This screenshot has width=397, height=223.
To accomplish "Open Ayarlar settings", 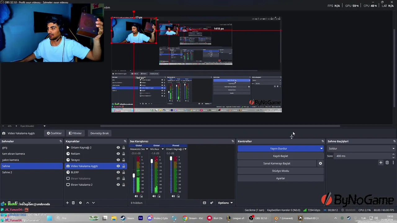I will coord(280,178).
